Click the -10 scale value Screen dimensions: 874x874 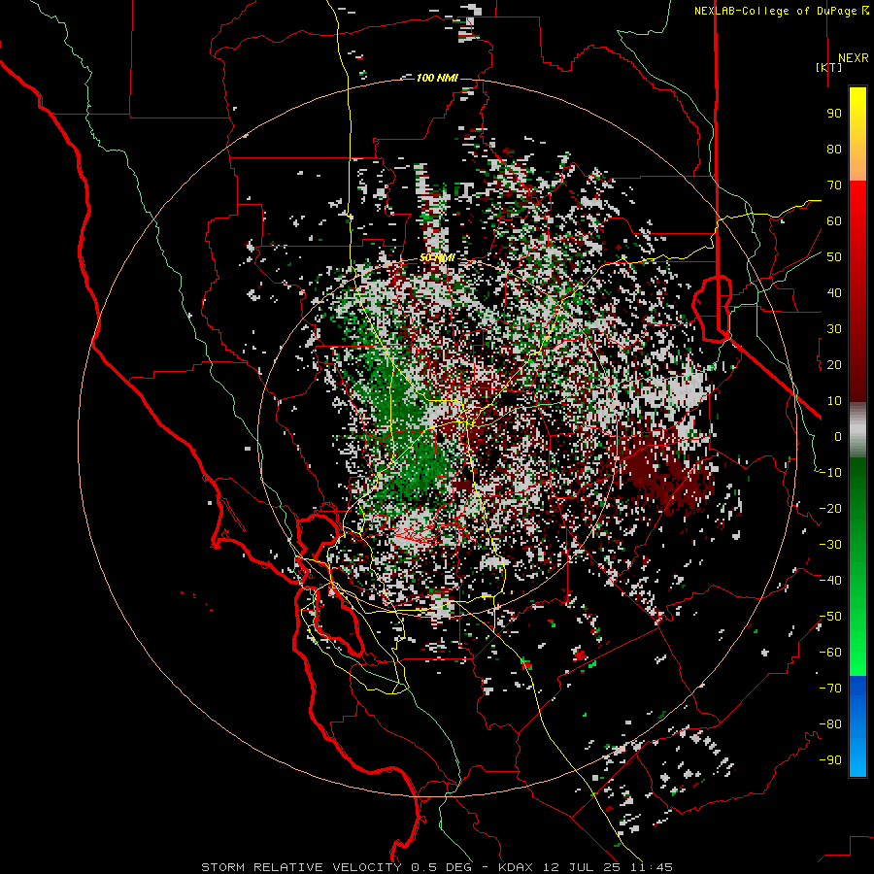point(831,473)
